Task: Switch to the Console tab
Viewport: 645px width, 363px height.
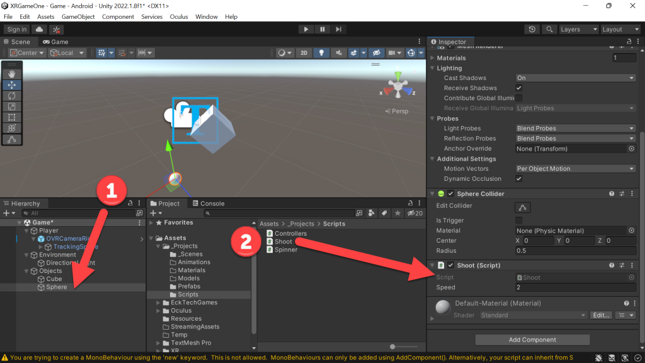Action: (208, 204)
